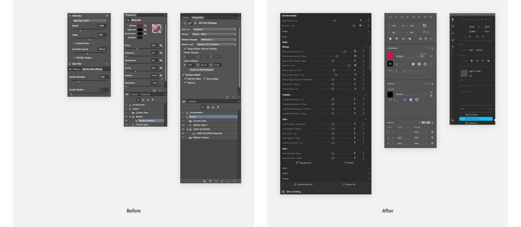
Task: Click the pink fill color swatch
Action: 390,56
